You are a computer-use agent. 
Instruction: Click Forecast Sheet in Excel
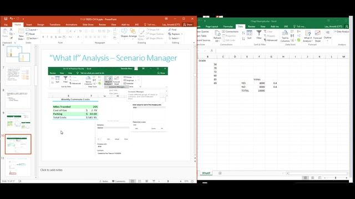coord(317,36)
